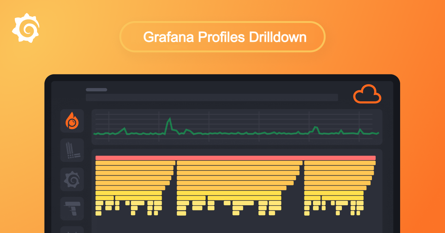Click the first small peak on the green line
The image size is (445, 233).
tap(124, 129)
